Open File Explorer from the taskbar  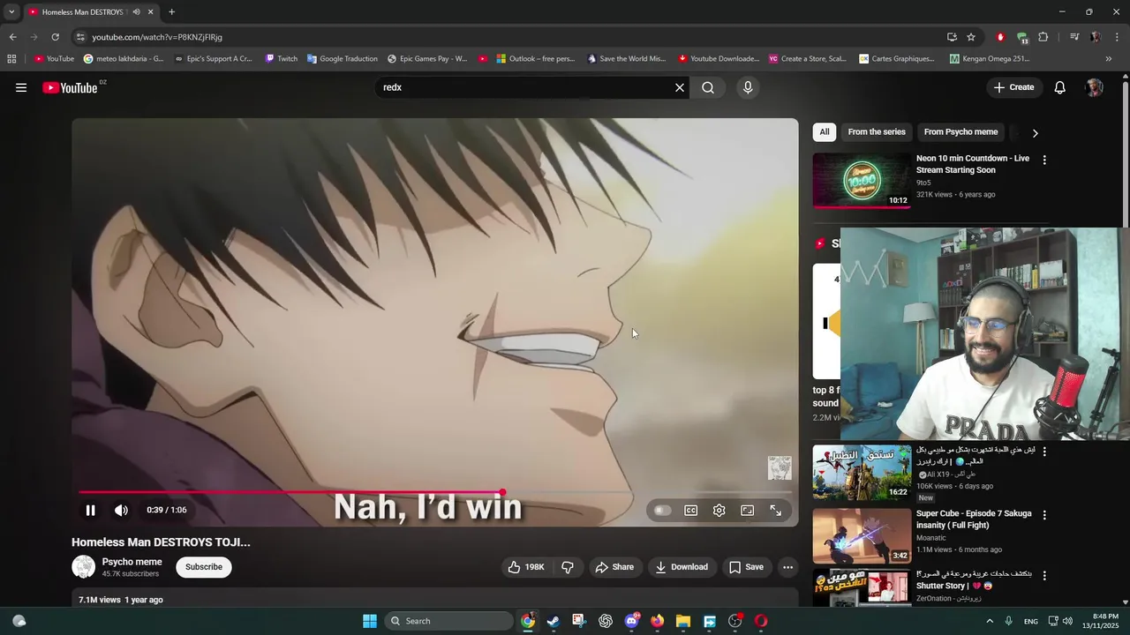click(683, 621)
